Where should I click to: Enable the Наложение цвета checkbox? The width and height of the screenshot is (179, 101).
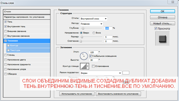(5, 60)
